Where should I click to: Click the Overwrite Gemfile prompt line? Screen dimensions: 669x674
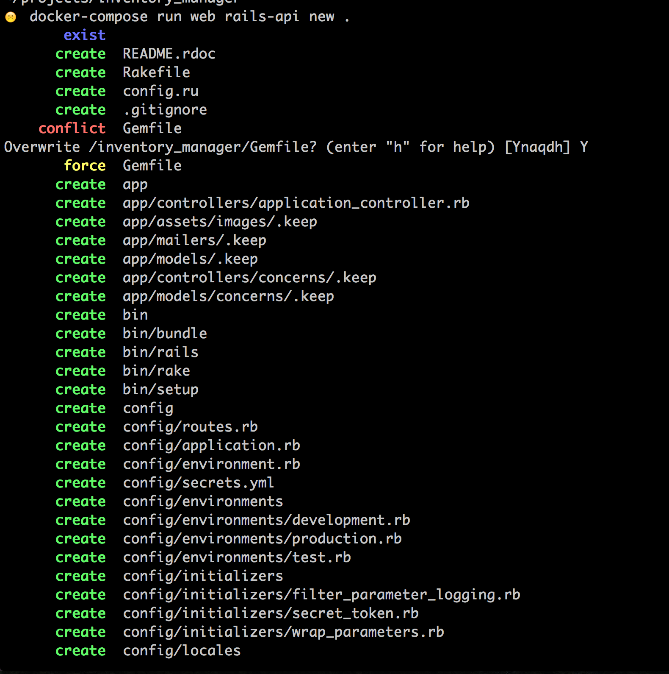tap(296, 147)
